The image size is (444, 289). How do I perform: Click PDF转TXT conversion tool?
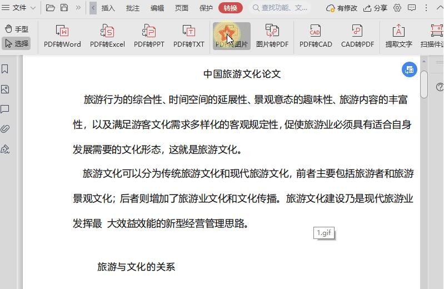click(x=188, y=36)
